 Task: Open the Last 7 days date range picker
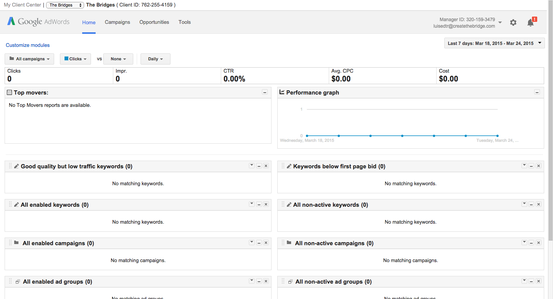click(494, 43)
